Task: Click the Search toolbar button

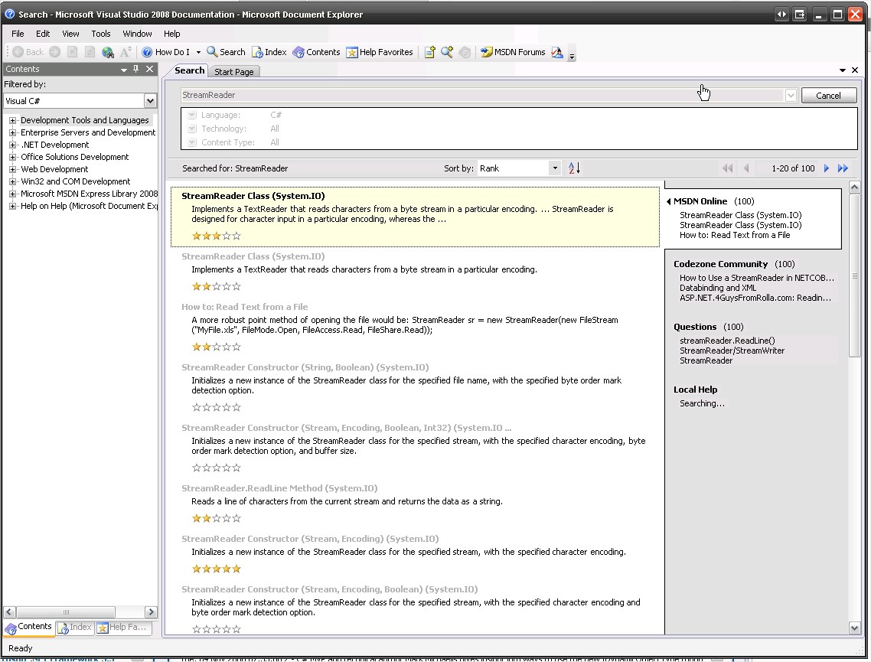Action: click(226, 52)
